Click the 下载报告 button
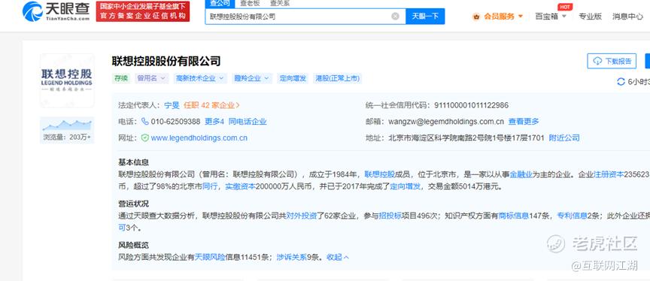The image size is (650, 281). [612, 61]
